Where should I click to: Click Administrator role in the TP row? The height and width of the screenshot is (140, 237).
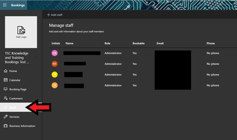[113, 75]
